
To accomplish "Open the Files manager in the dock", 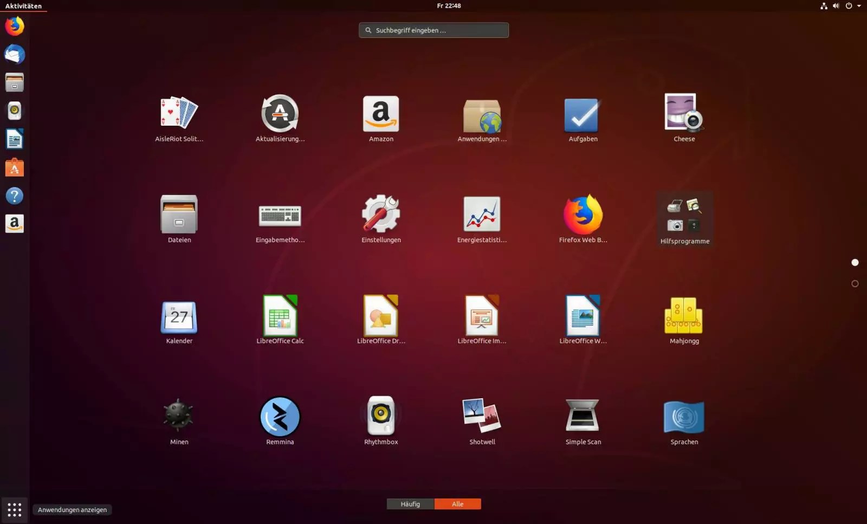I will 15,82.
